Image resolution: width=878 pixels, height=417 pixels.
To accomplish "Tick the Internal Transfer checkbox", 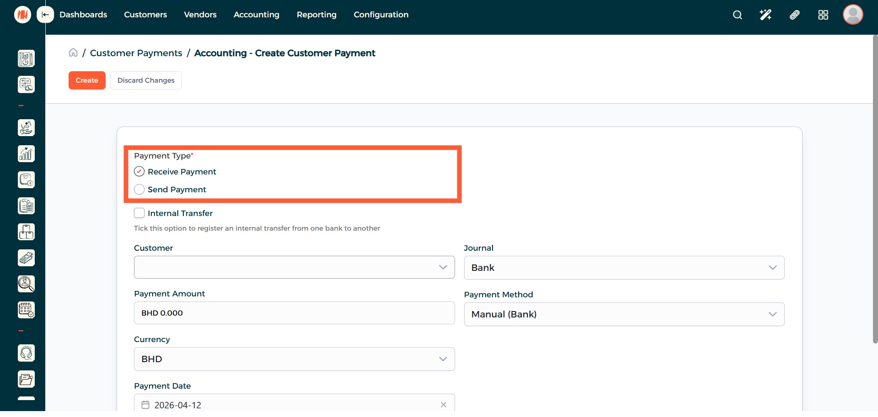I will [x=139, y=213].
